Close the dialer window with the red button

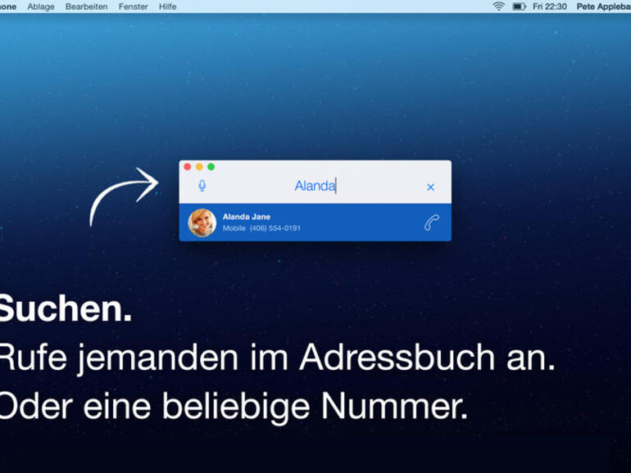[188, 167]
